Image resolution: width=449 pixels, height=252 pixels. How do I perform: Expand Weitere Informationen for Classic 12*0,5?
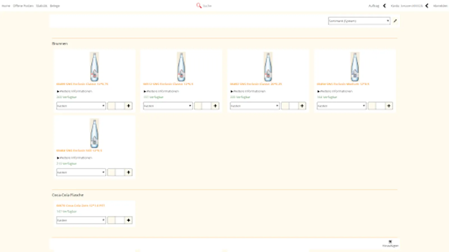[x=161, y=91]
